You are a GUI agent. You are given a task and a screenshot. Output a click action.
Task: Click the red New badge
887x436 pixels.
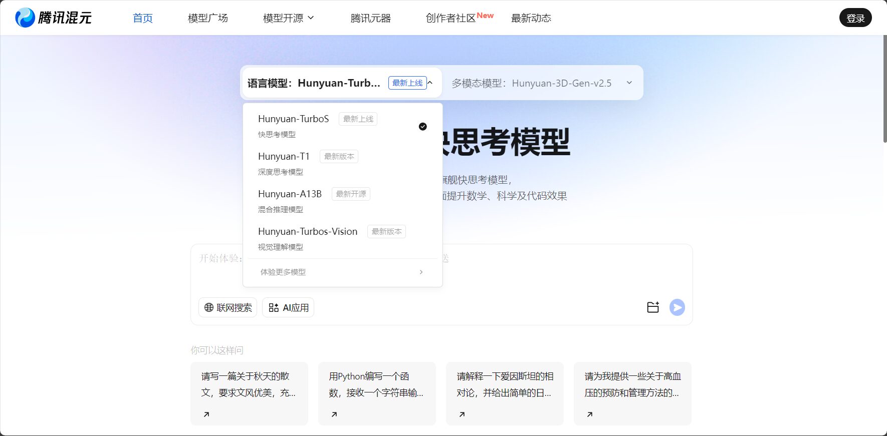[485, 15]
